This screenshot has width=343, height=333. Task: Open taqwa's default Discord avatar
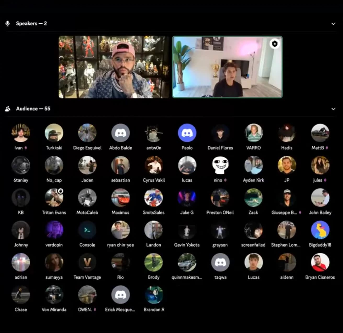[220, 262]
